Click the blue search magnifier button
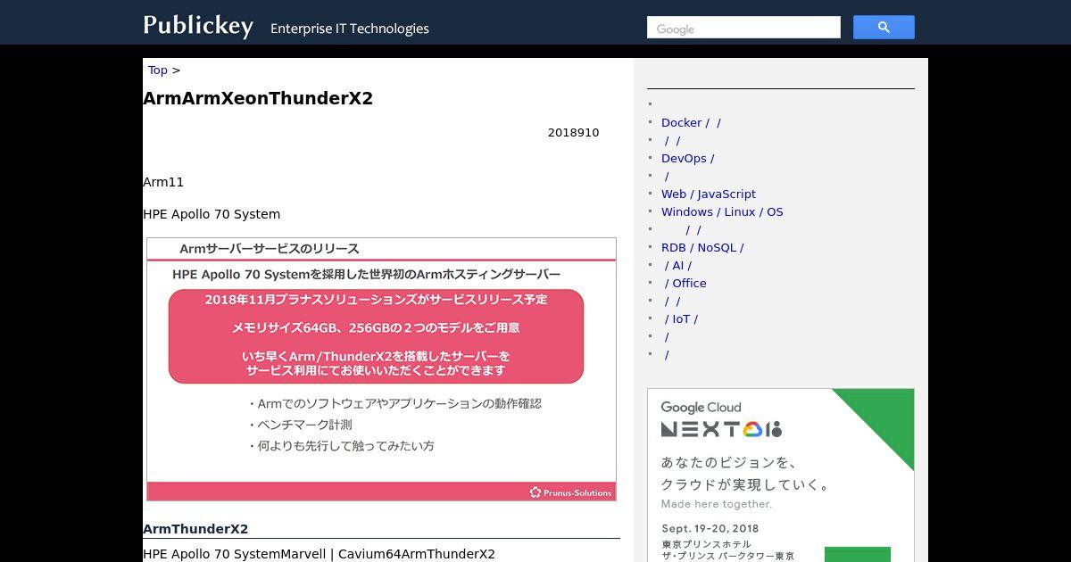 [884, 28]
